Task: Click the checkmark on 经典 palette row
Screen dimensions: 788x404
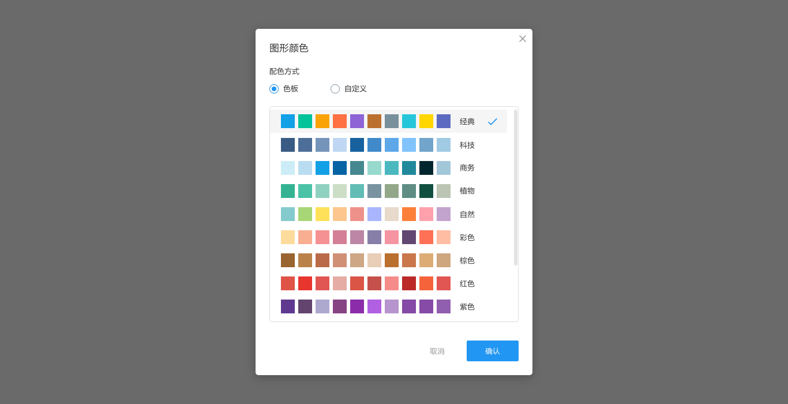Action: [493, 122]
